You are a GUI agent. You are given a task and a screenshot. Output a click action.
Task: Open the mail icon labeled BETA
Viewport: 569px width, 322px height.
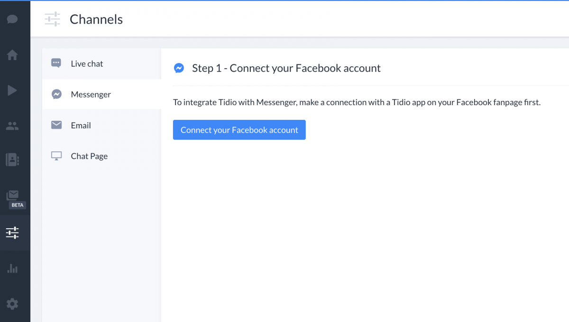coord(13,195)
